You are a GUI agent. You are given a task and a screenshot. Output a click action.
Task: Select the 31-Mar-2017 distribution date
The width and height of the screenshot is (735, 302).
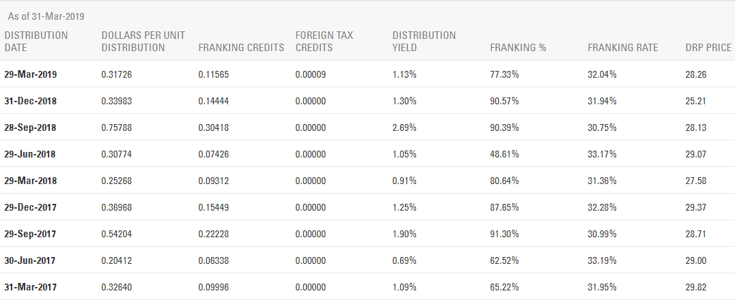tap(31, 288)
